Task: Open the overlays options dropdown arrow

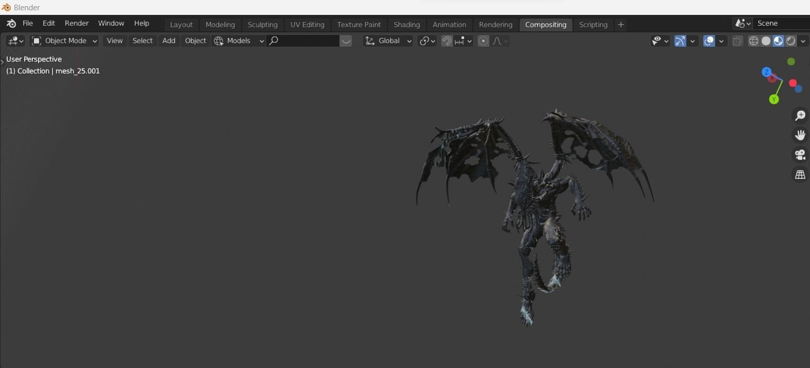Action: (x=722, y=41)
